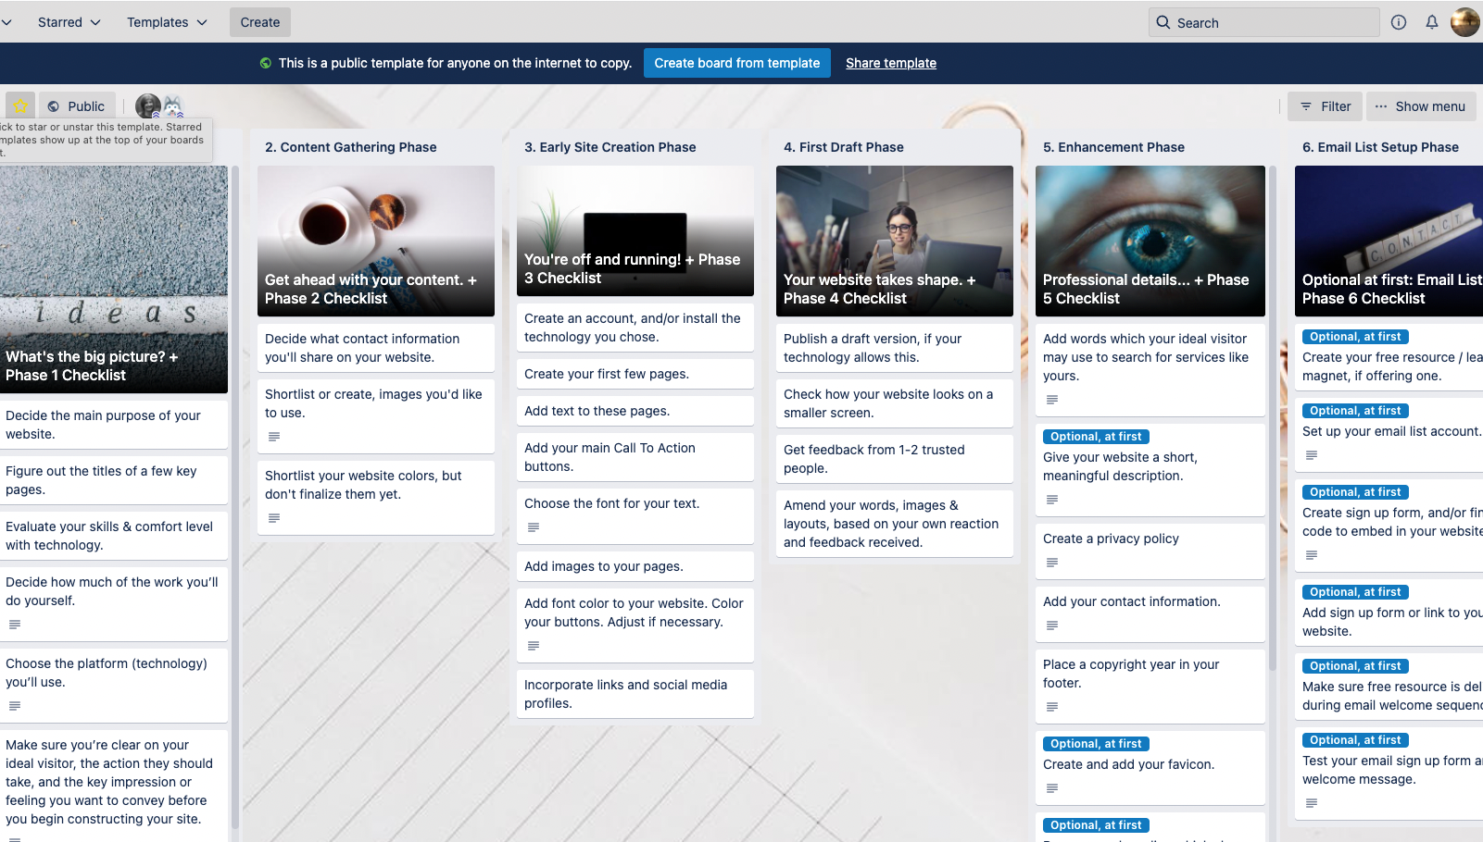Open the Share template link
This screenshot has height=842, width=1483.
[x=891, y=63]
